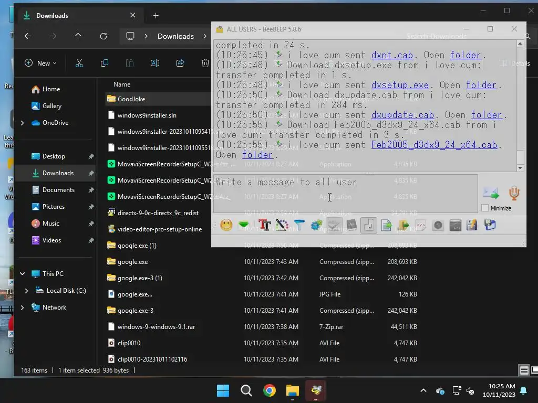Open the New dropdown in File Explorer
This screenshot has height=403, width=538.
click(40, 63)
